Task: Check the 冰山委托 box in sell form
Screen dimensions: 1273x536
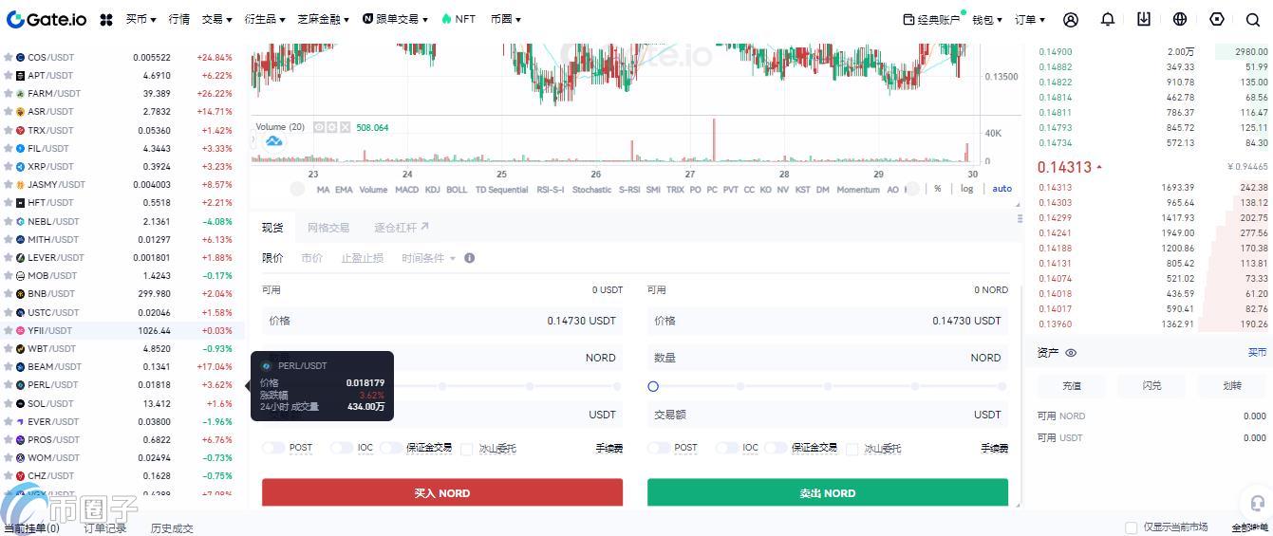Action: [852, 449]
